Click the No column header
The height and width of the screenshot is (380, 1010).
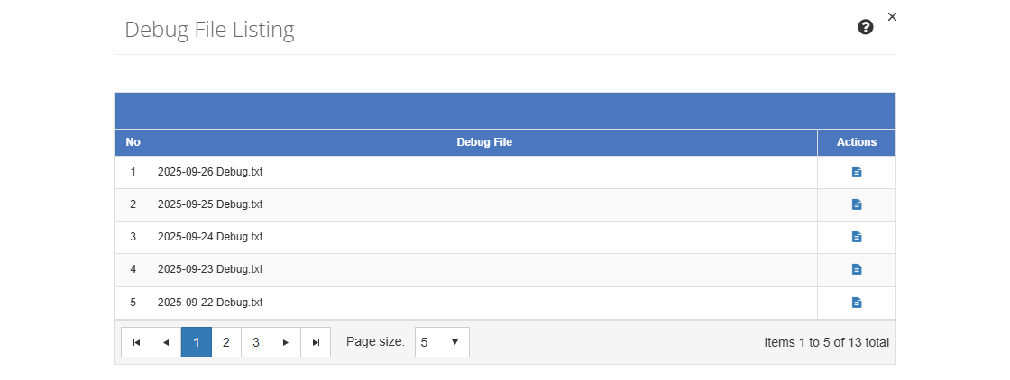coord(133,142)
